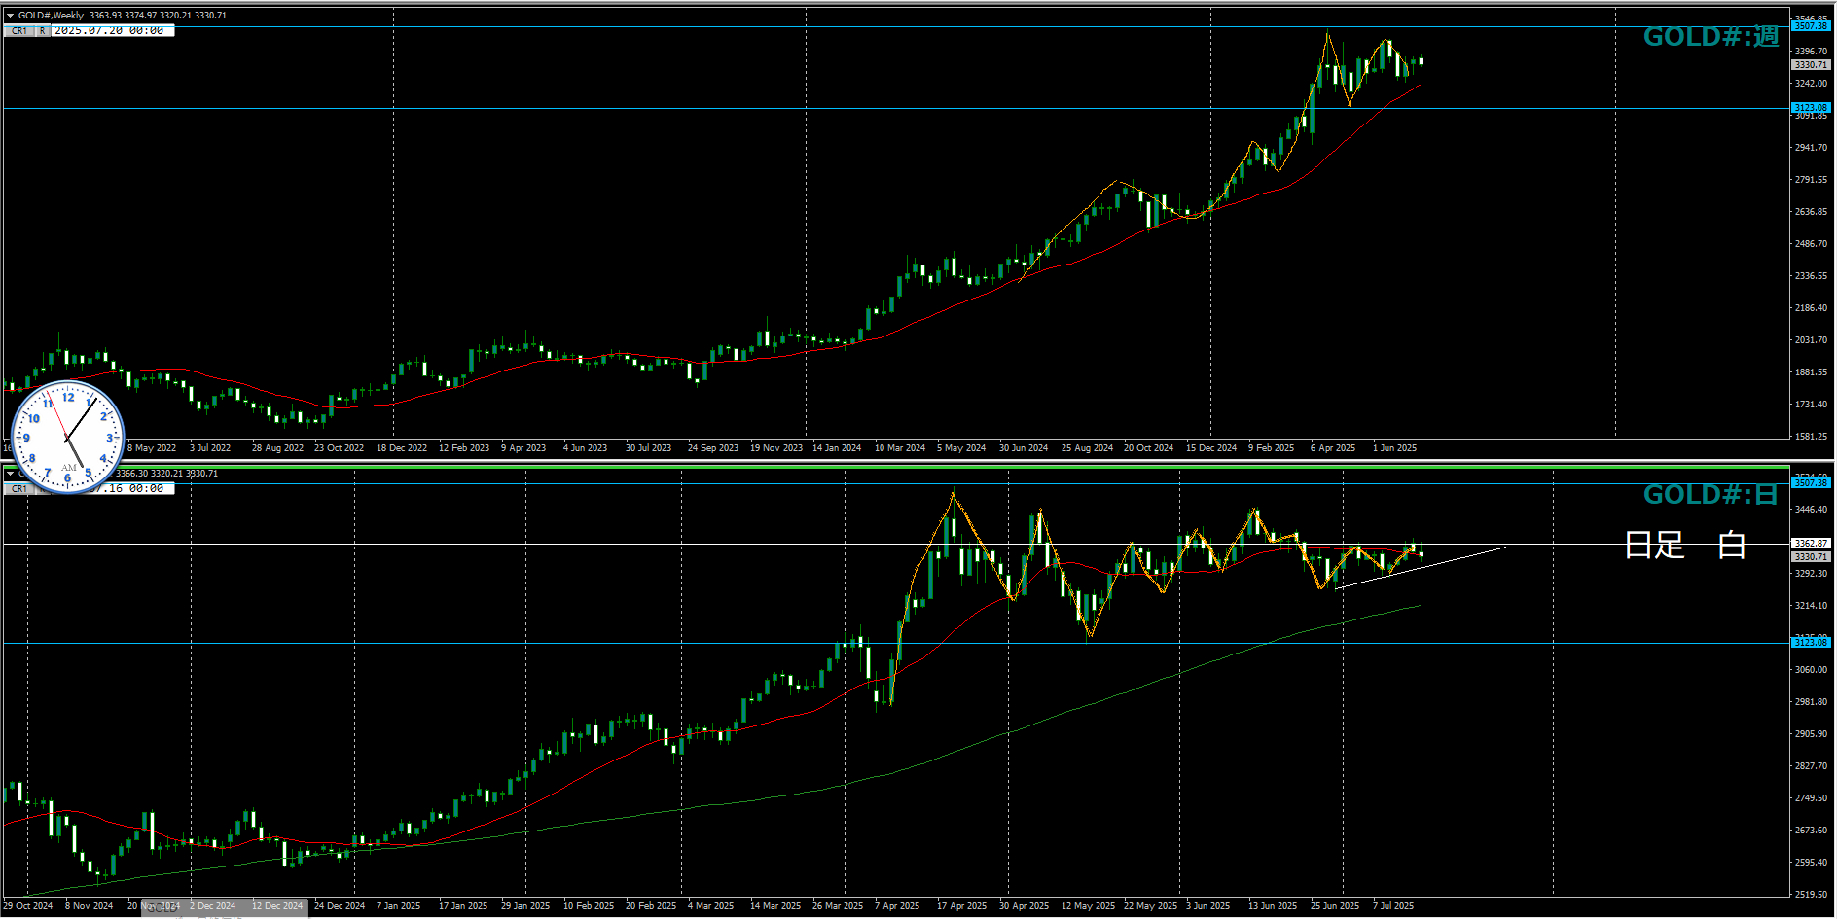Click the 18 Dec 2022 date on weekly axis

point(402,448)
